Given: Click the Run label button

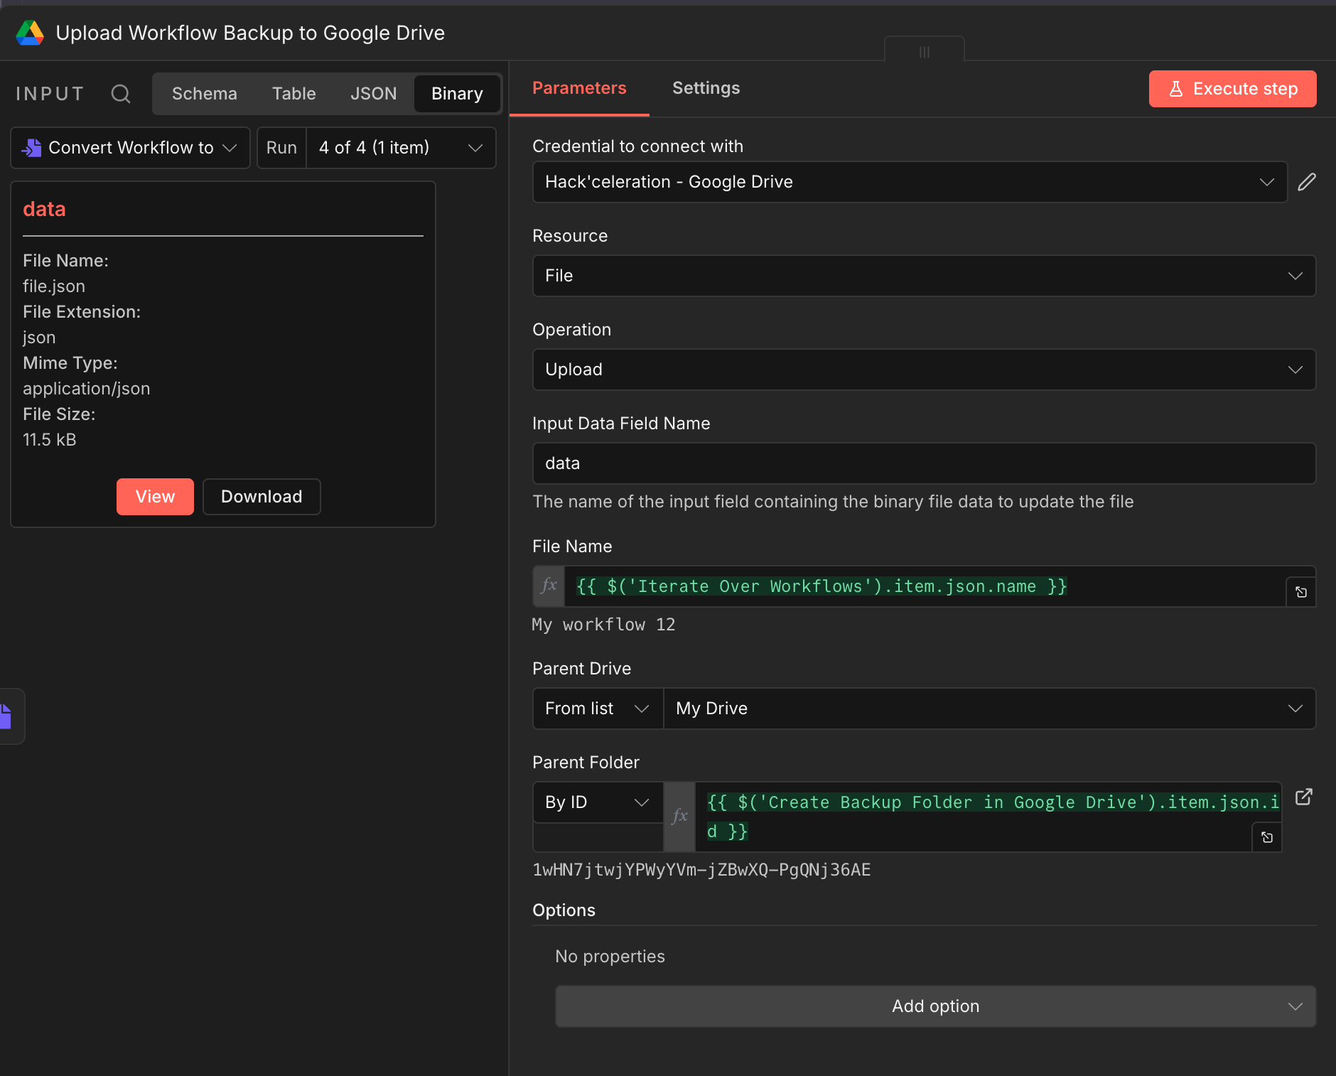Looking at the screenshot, I should [x=281, y=148].
